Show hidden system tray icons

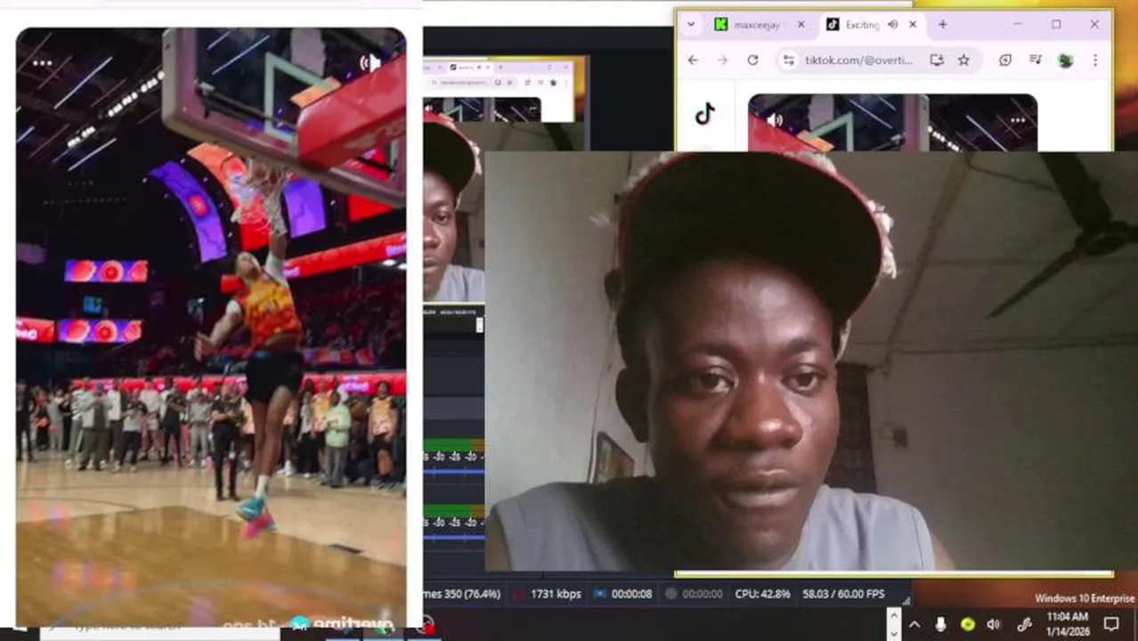pos(914,625)
